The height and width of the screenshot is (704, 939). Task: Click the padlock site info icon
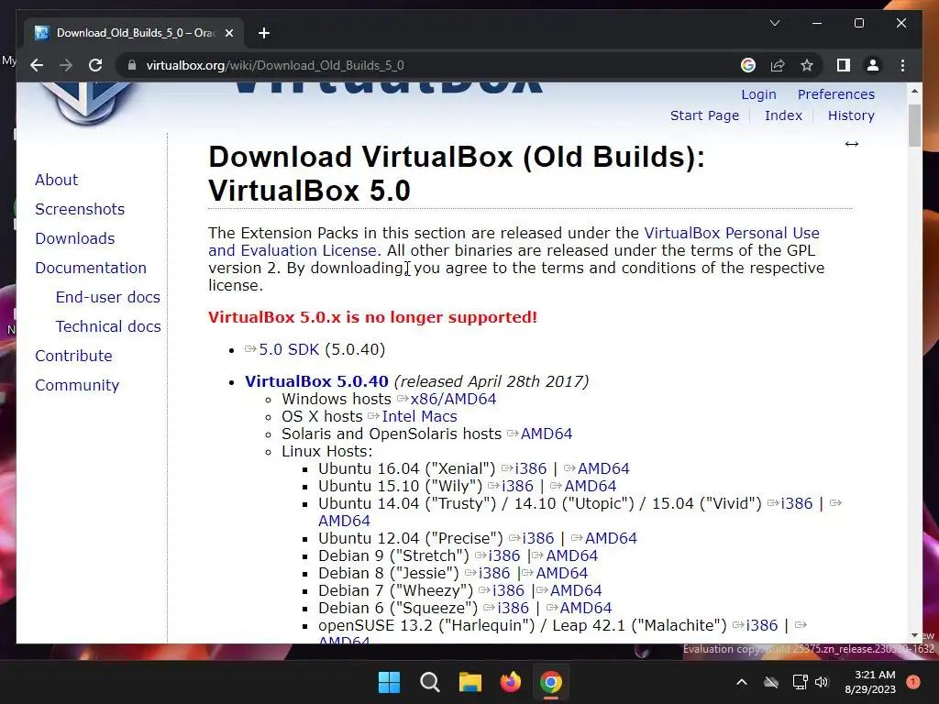[132, 65]
